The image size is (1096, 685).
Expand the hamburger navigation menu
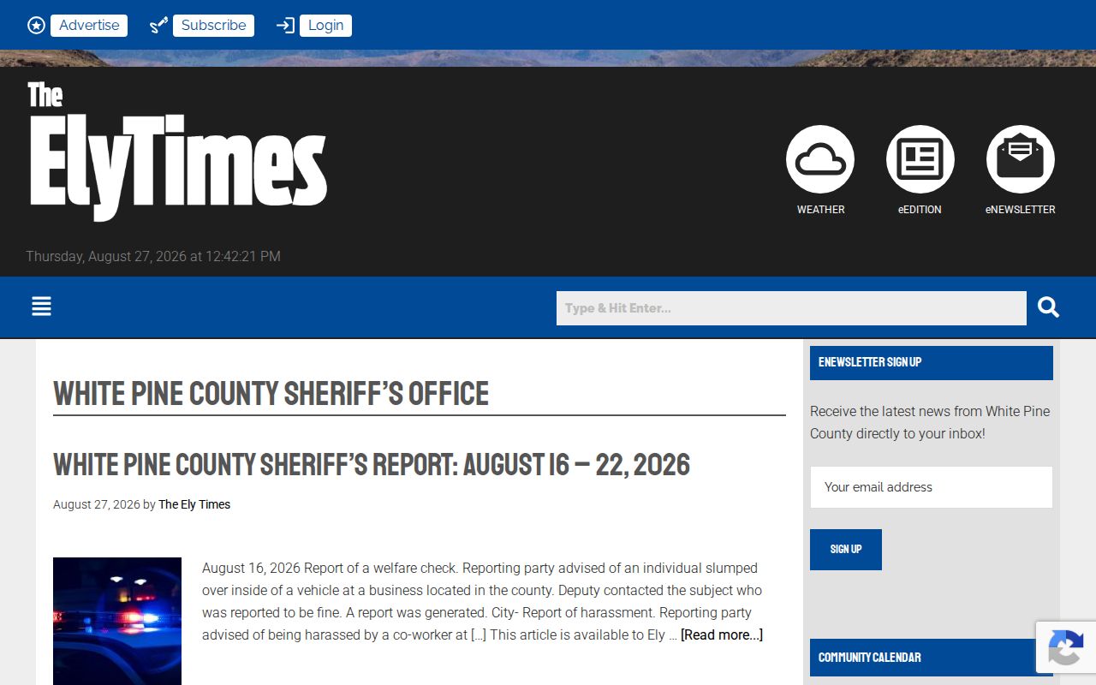point(41,307)
